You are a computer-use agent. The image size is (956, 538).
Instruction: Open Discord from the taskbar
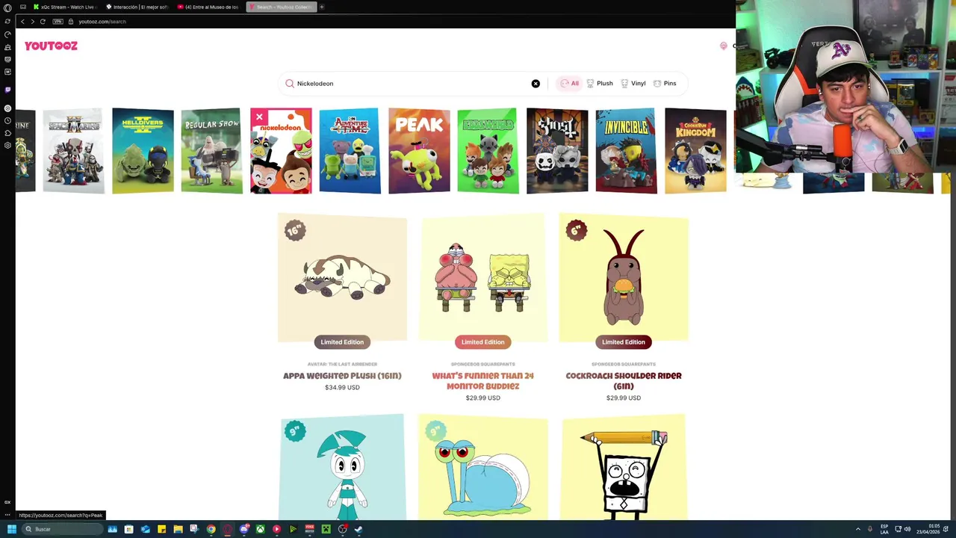243,529
